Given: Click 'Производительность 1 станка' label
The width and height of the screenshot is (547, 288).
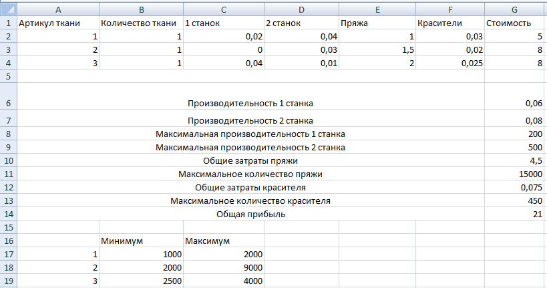Looking at the screenshot, I should point(250,104).
